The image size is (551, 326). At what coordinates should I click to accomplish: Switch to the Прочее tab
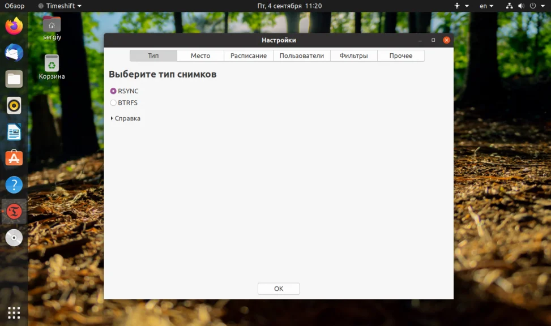[x=400, y=56]
